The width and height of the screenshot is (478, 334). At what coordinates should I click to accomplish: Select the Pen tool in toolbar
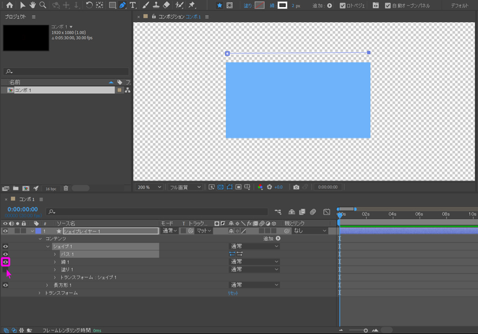pos(123,5)
